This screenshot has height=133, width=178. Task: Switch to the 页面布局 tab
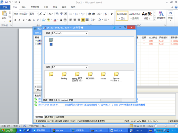[x=35, y=7]
